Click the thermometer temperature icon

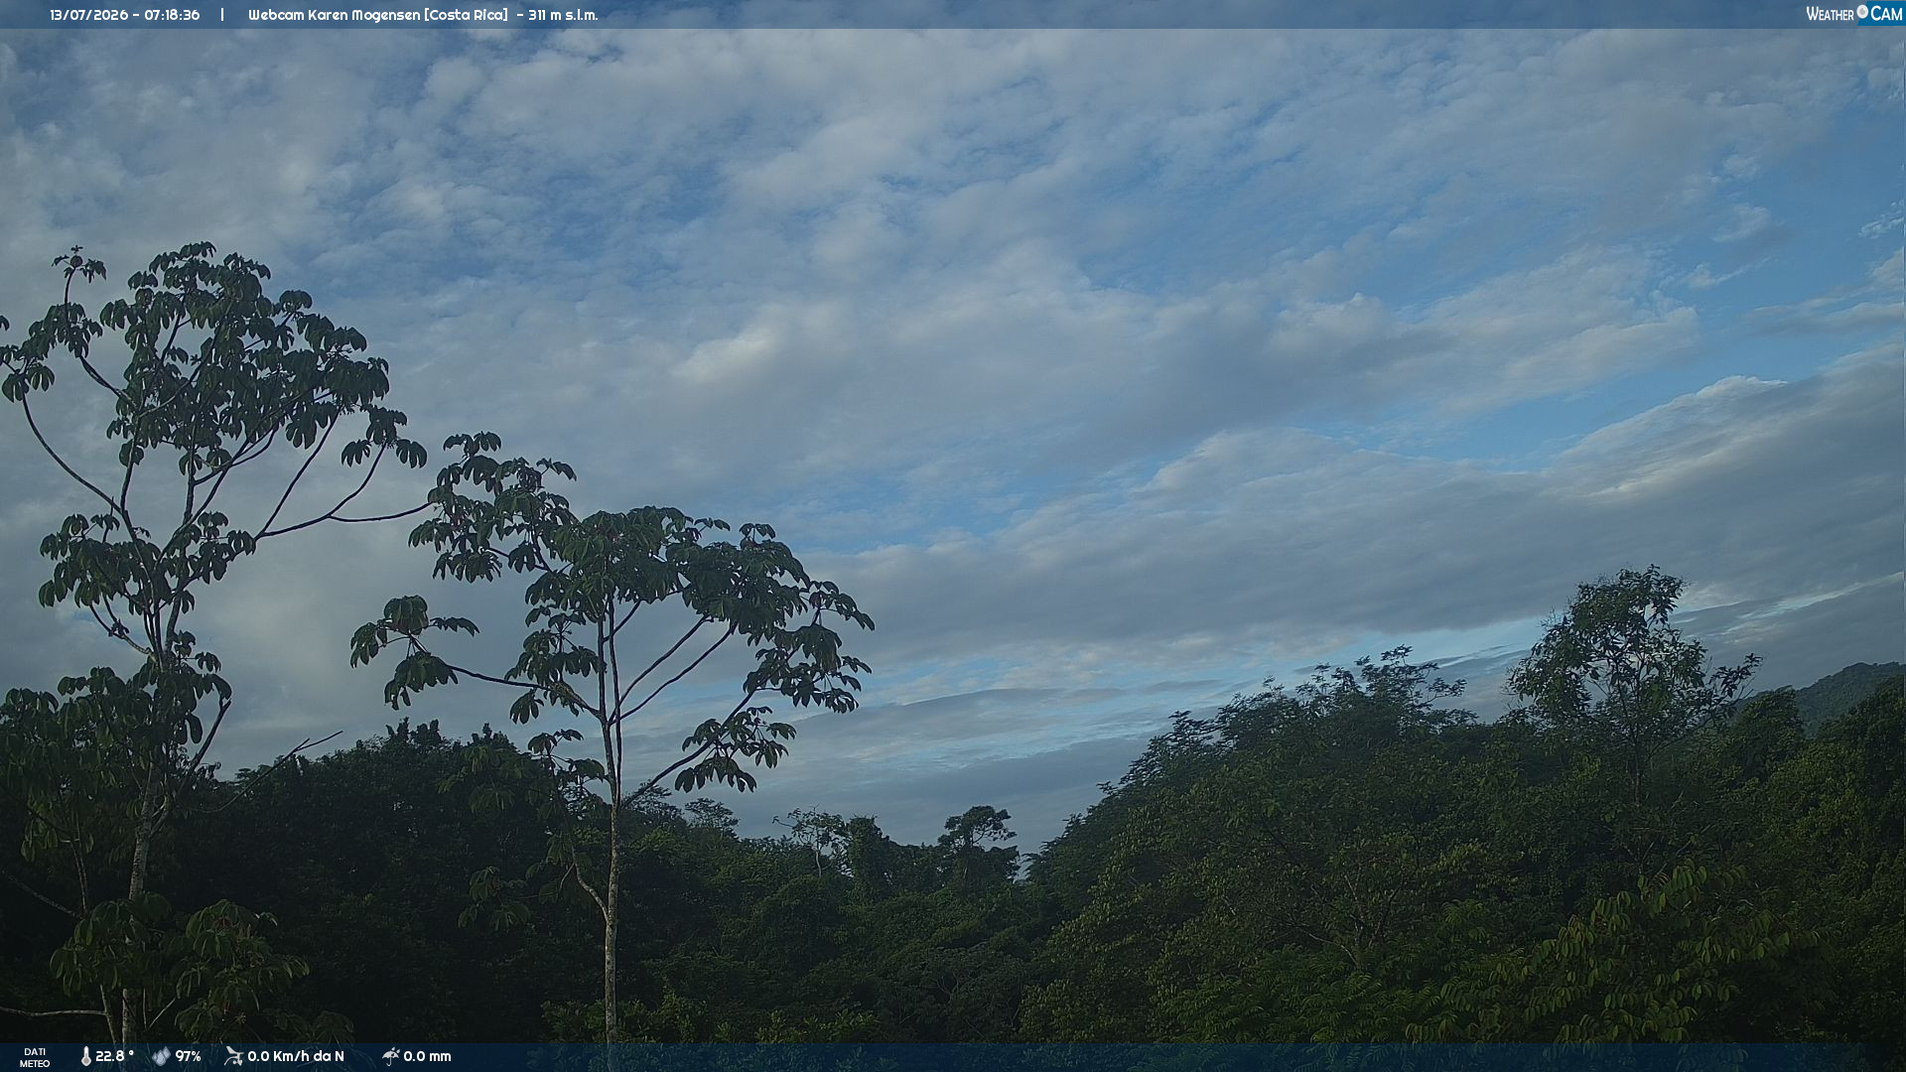tap(85, 1057)
